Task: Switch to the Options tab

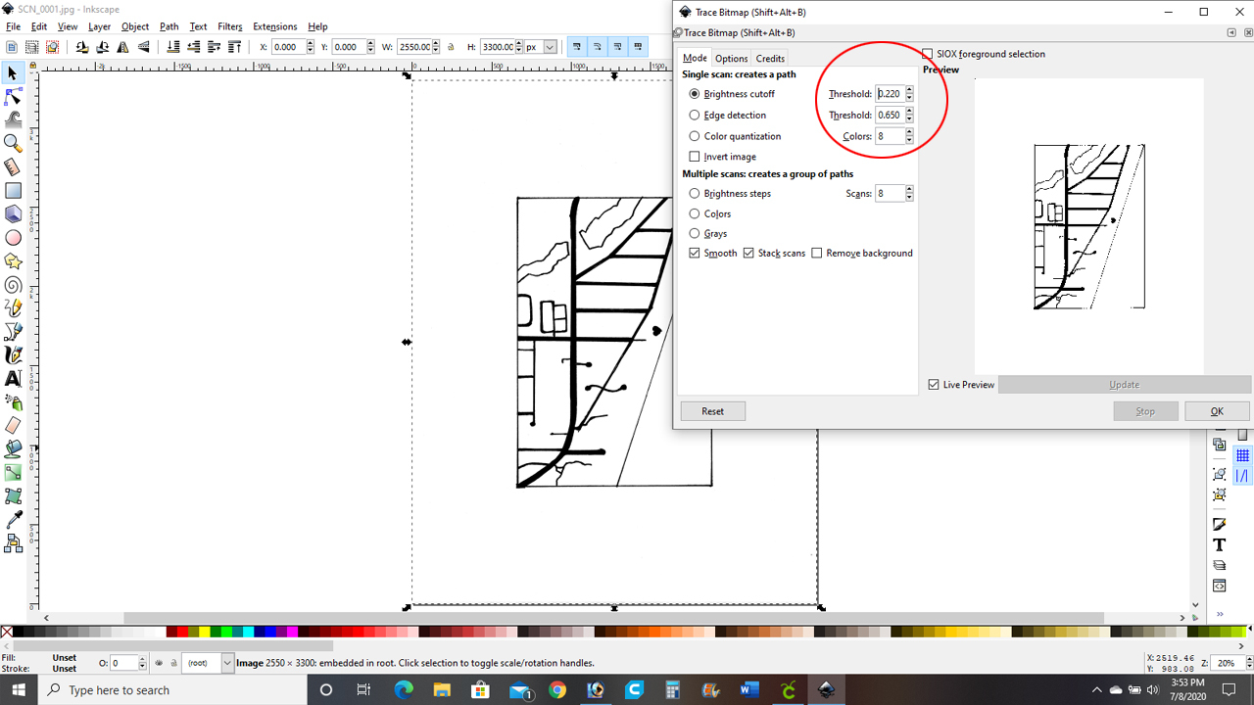Action: [731, 59]
